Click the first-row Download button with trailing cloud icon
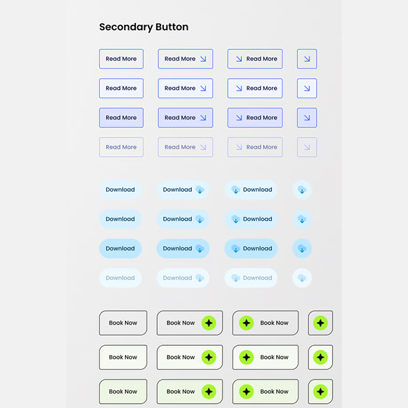 click(x=183, y=190)
